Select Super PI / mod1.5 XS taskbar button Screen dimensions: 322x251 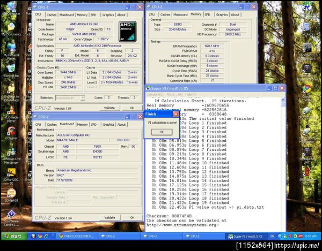coord(246,236)
